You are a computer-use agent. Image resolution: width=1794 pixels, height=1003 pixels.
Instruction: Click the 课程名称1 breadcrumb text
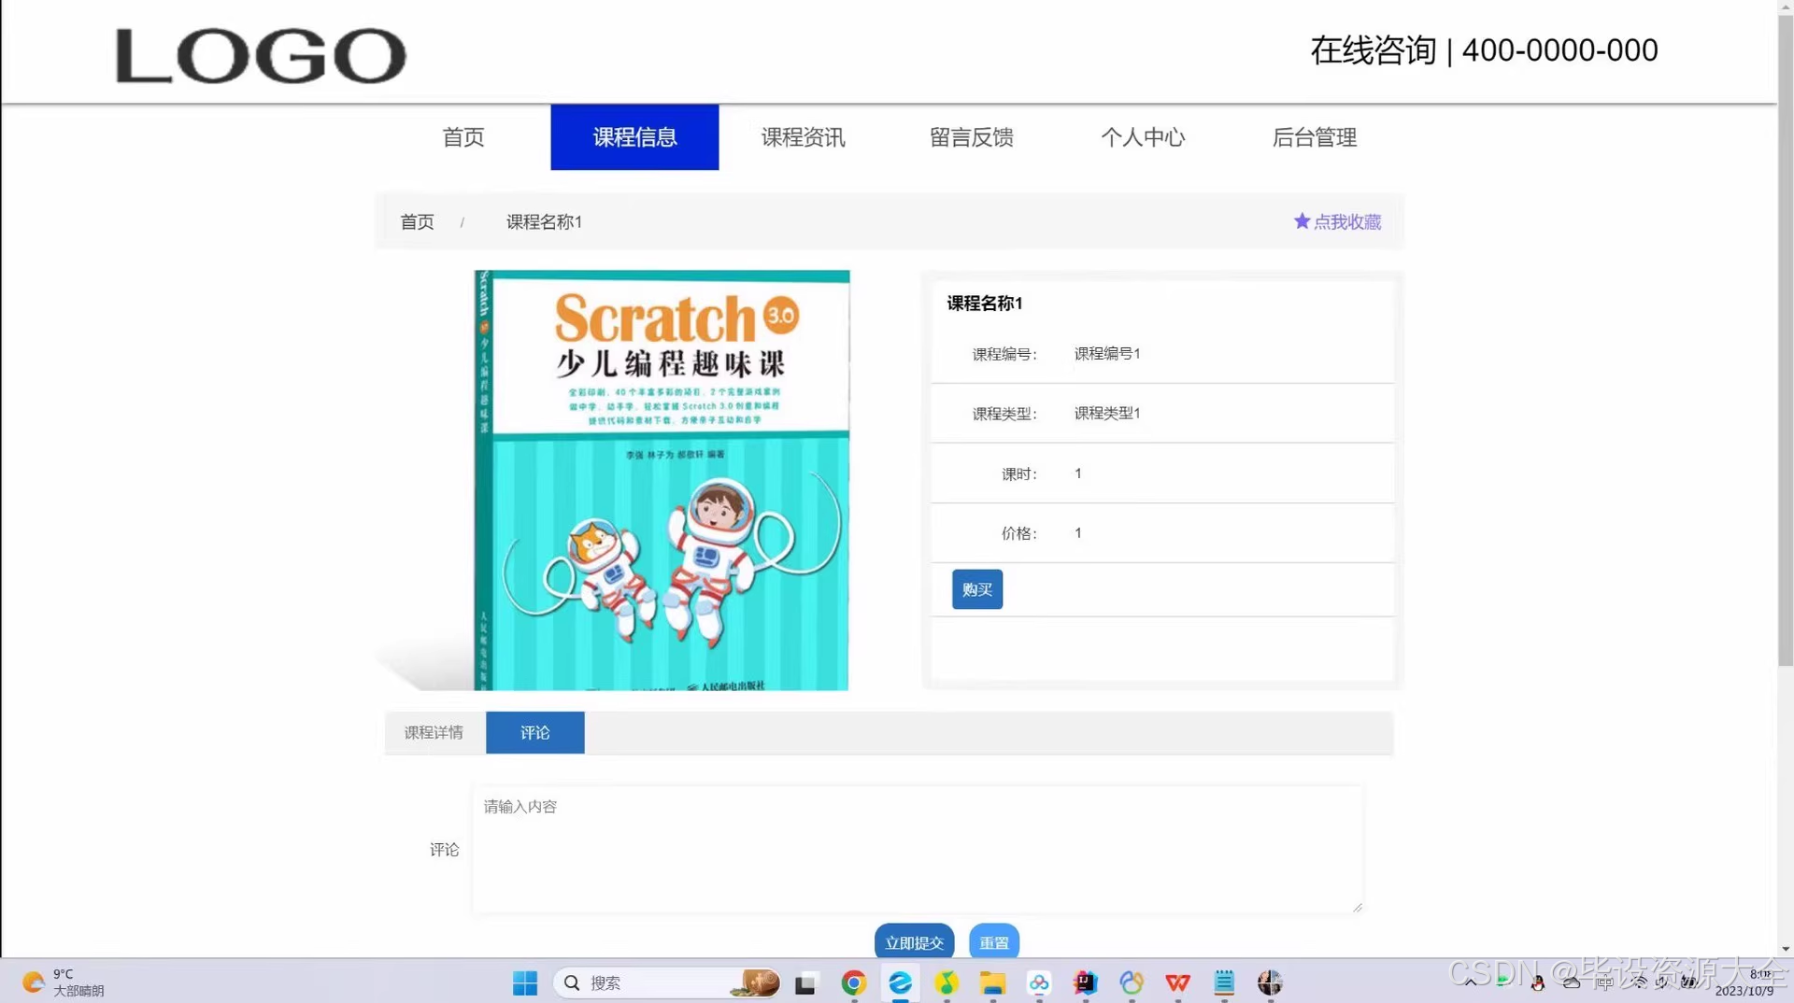point(544,221)
